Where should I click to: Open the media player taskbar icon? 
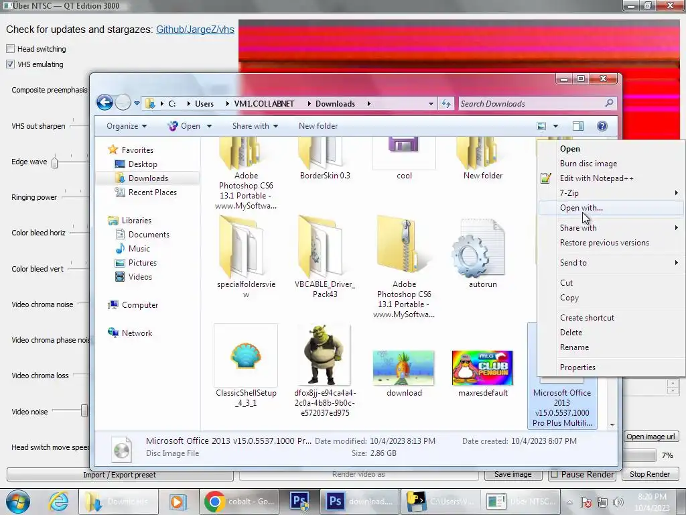pos(177,502)
